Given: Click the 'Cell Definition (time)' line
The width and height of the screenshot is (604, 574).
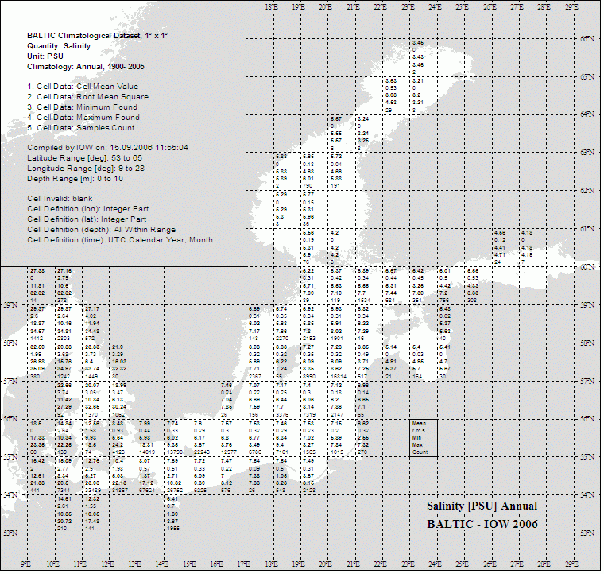Looking at the screenshot, I should [x=116, y=239].
